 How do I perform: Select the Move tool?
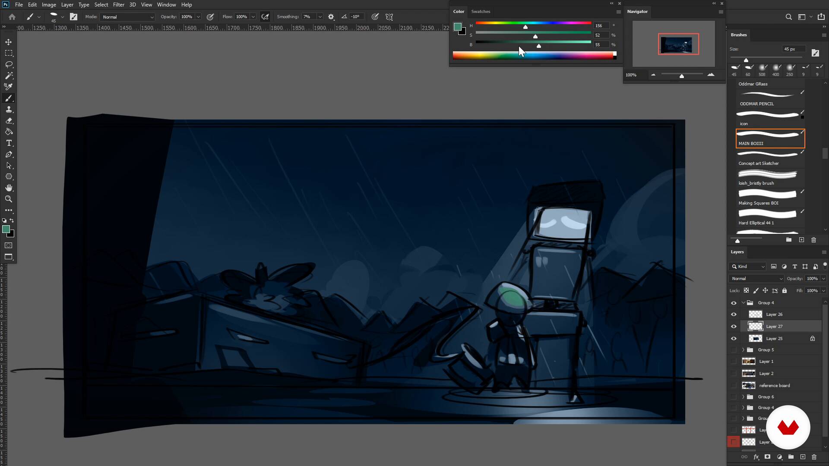(x=9, y=42)
